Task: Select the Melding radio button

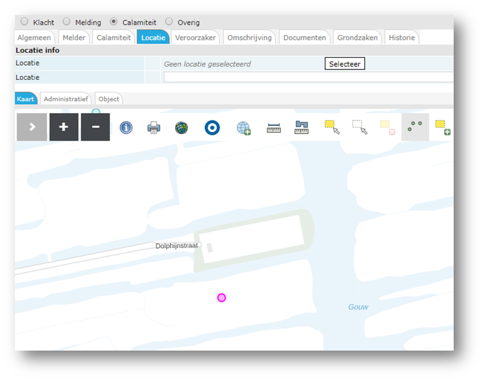Action: [x=67, y=22]
